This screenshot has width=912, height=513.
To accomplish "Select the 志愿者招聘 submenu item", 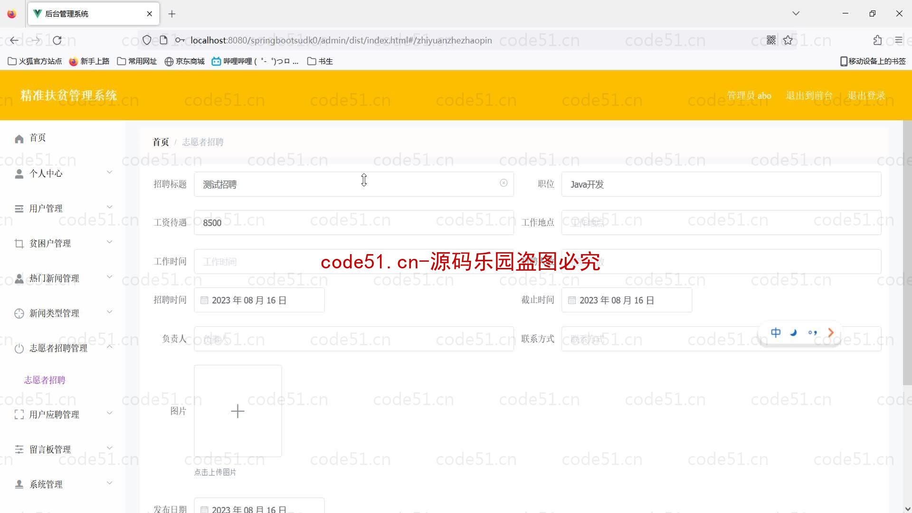I will click(45, 380).
